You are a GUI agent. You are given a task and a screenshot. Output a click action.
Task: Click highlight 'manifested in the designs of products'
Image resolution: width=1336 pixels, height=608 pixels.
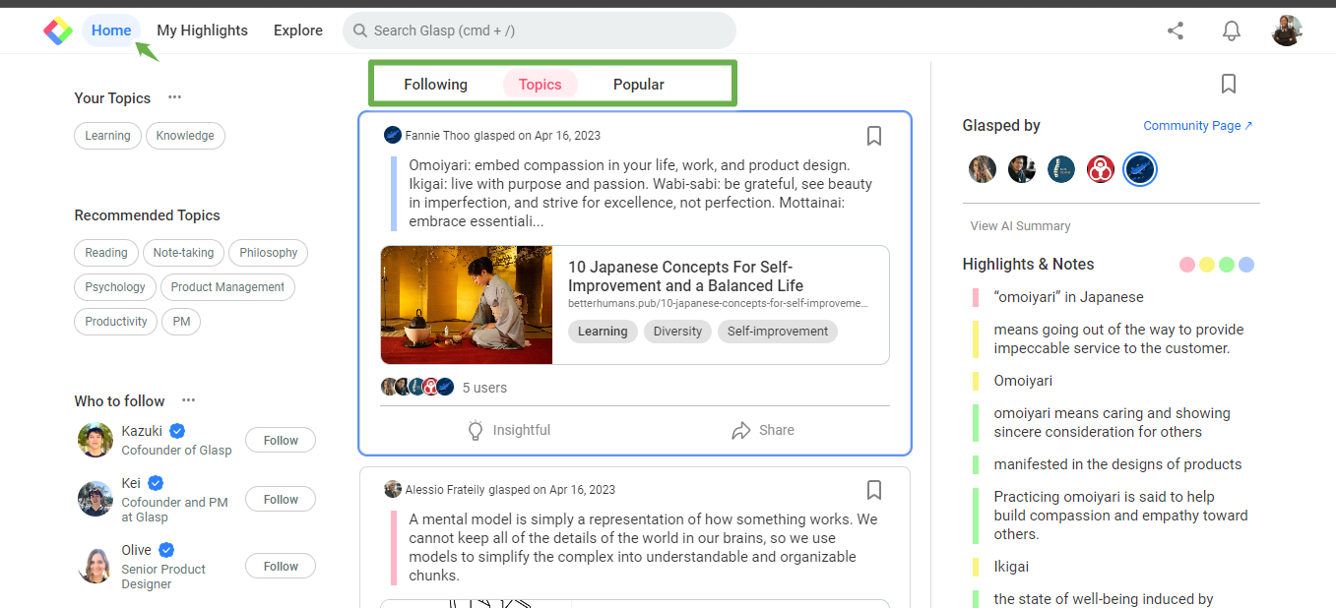pos(1117,464)
